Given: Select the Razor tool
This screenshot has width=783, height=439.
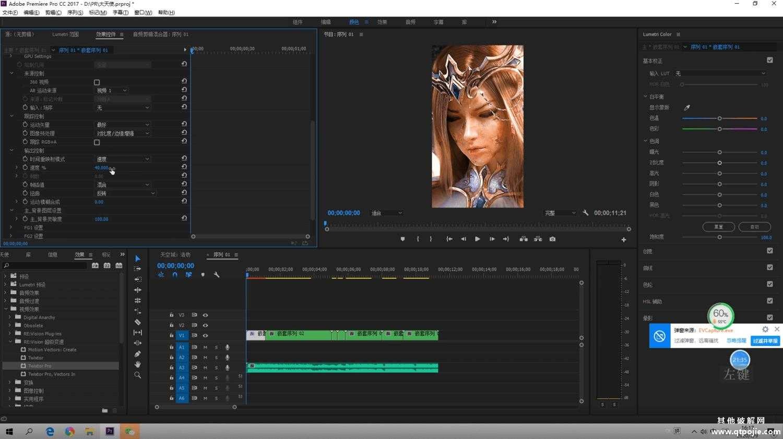Looking at the screenshot, I should click(x=138, y=322).
